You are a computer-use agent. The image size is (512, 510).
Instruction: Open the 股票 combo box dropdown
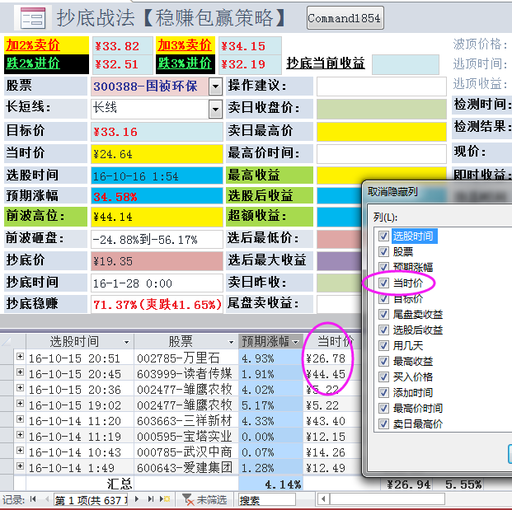(x=215, y=86)
